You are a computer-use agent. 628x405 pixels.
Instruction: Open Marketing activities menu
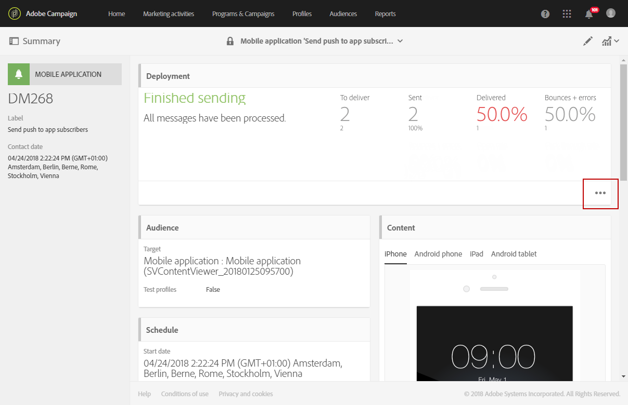(169, 14)
